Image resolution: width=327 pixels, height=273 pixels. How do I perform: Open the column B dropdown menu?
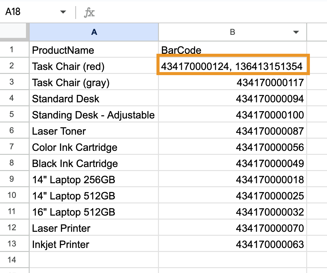295,32
